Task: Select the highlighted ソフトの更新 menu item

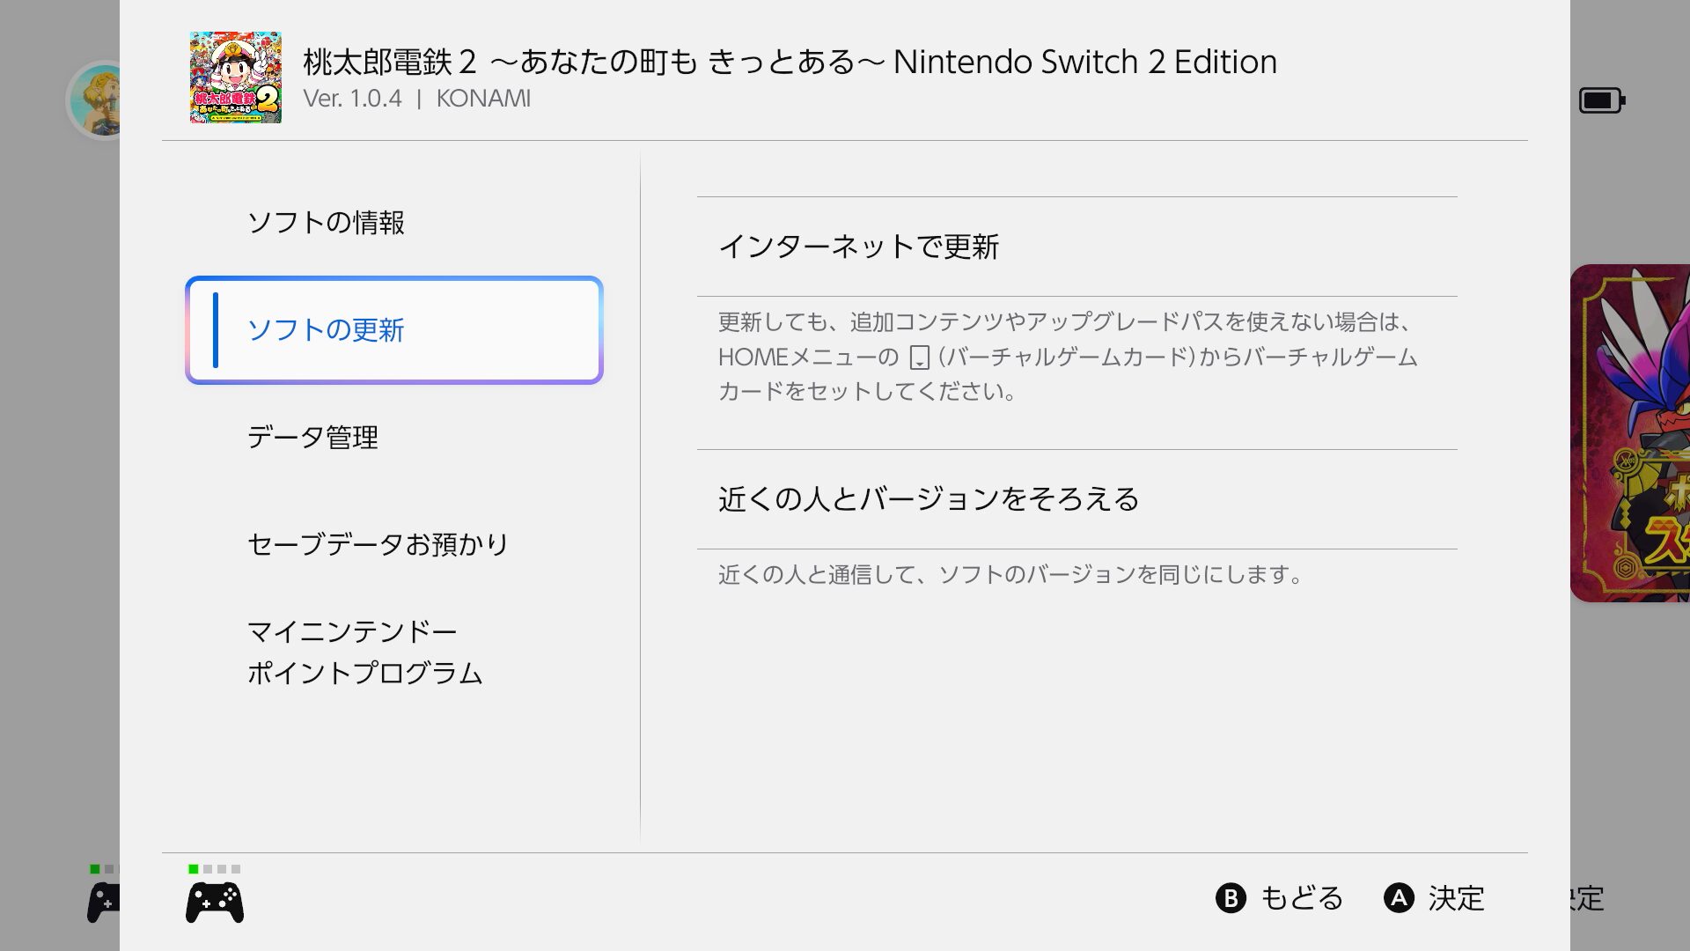Action: coord(394,330)
